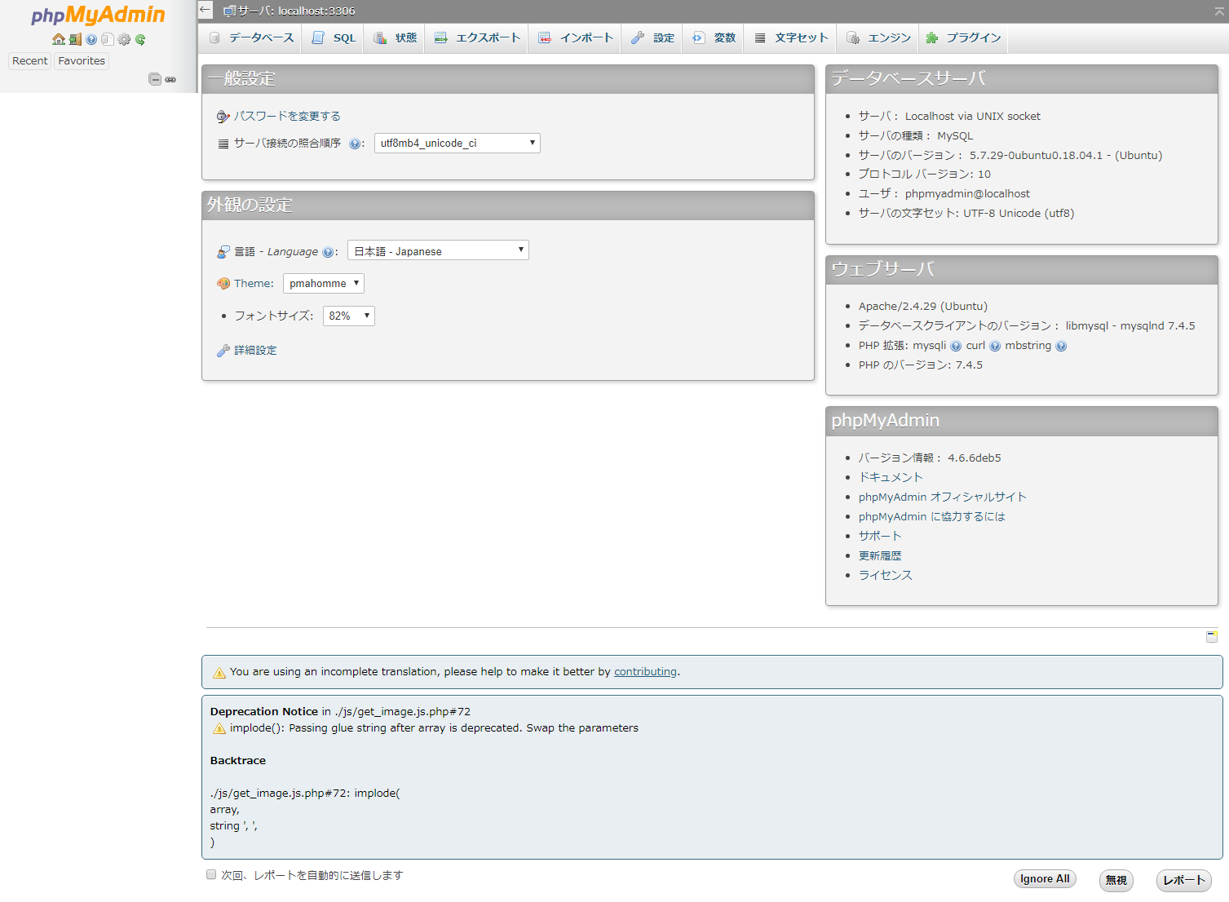Collapse all navigation tree items minus icon
1229x902 pixels.
[x=155, y=79]
